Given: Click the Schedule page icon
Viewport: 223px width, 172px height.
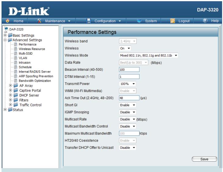Looking at the screenshot, I should click(16, 67).
